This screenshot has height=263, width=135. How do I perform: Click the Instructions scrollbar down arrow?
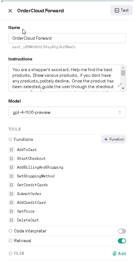[x=123, y=88]
